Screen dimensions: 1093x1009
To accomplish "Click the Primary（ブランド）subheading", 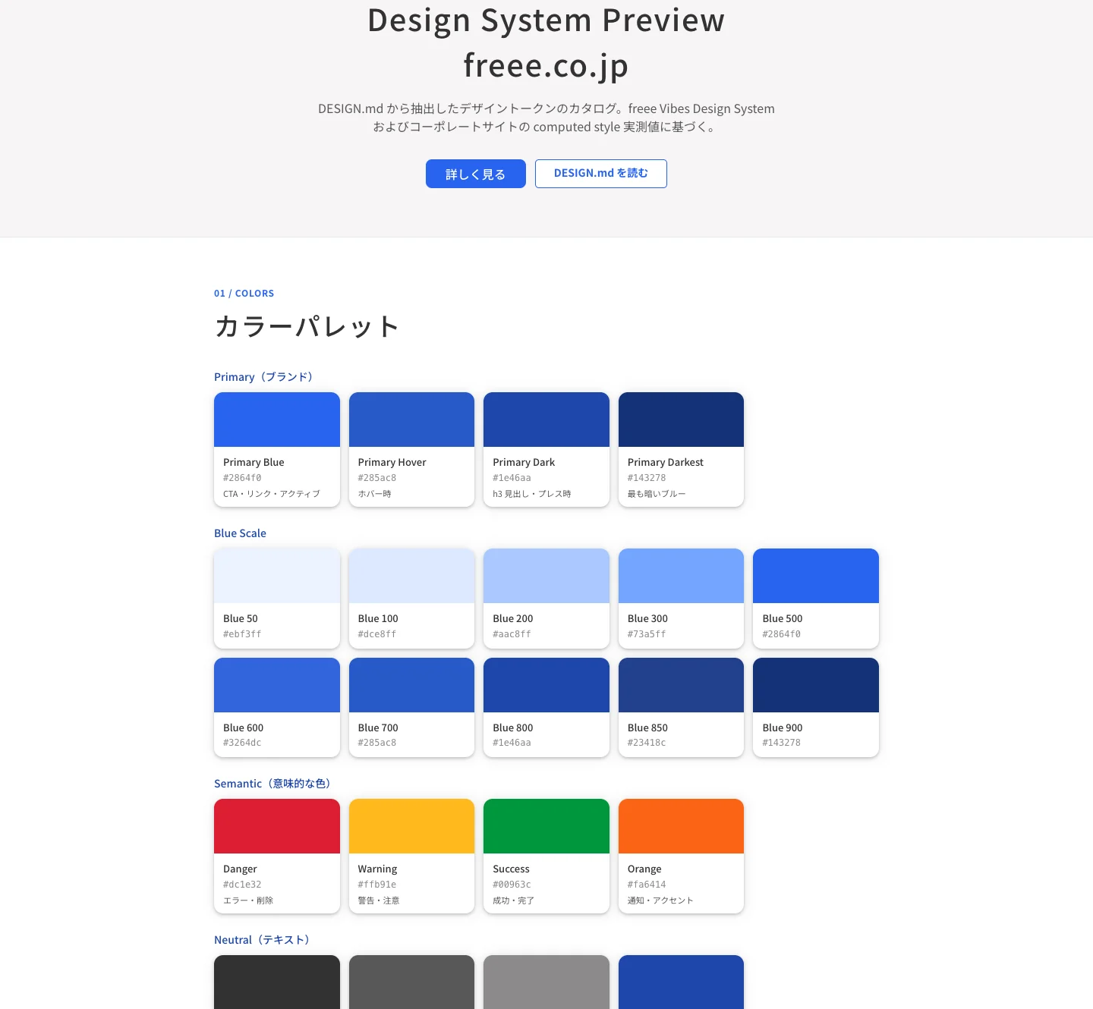I will tap(263, 377).
